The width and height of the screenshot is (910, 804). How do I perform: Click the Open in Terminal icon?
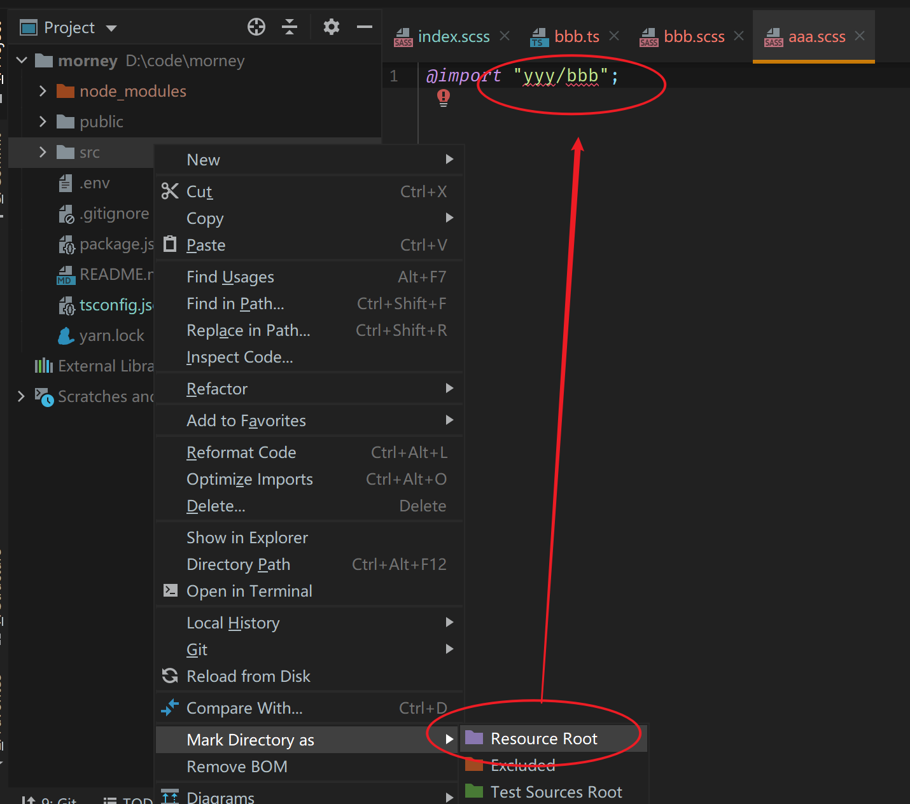(x=170, y=590)
